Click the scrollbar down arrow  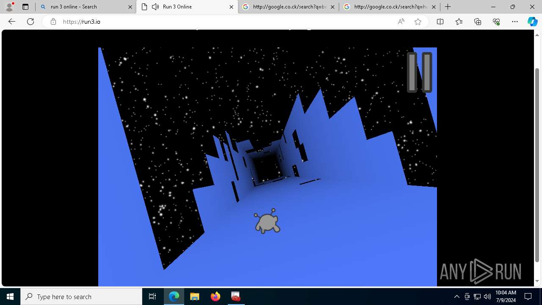click(537, 281)
